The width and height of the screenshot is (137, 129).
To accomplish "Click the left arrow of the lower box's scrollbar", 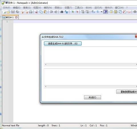I will tap(46, 86).
